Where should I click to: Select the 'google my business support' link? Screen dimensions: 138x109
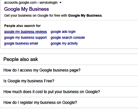pyautogui.click(x=25, y=38)
